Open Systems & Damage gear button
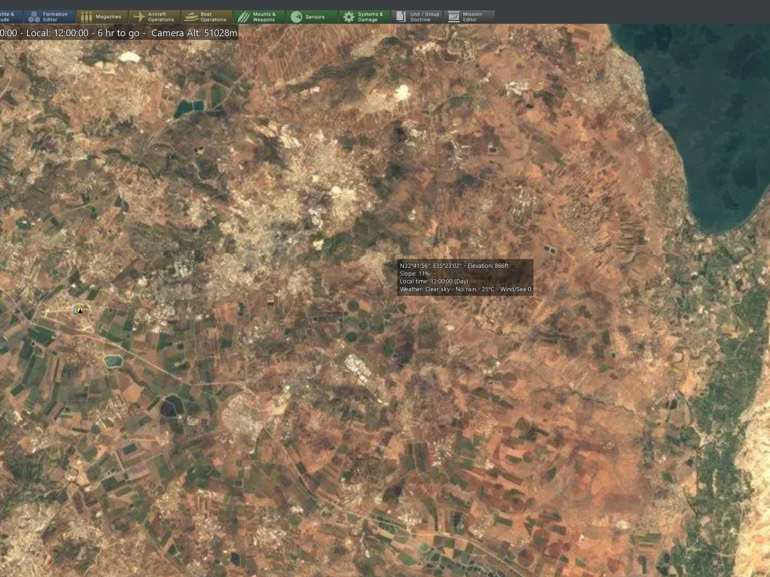Screen dimensions: 770x577 click(364, 17)
